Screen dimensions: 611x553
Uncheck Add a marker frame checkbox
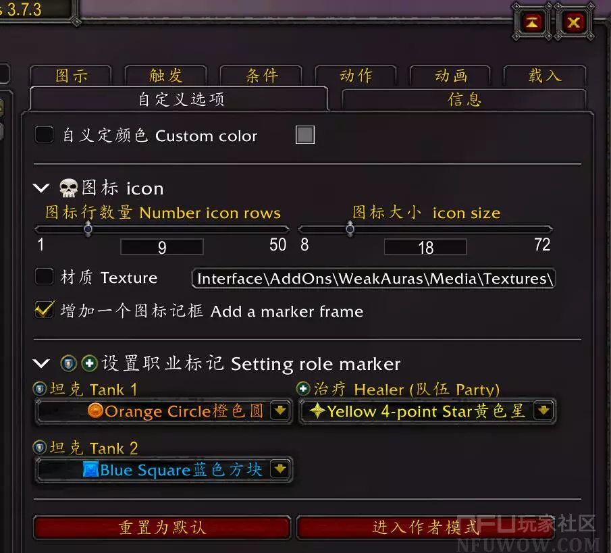pyautogui.click(x=44, y=310)
